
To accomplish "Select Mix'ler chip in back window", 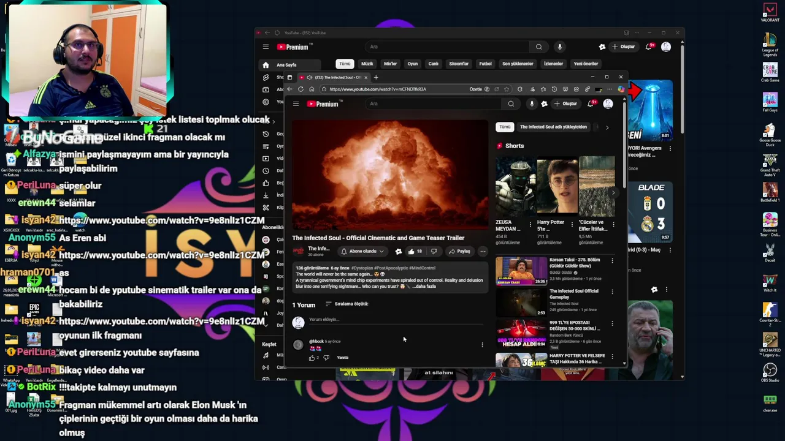I will [x=390, y=64].
